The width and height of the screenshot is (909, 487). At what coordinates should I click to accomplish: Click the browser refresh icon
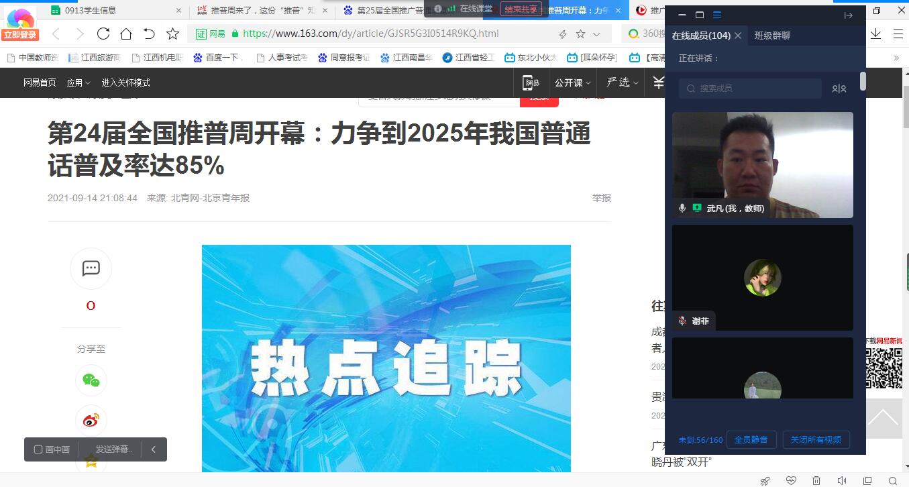pyautogui.click(x=103, y=34)
